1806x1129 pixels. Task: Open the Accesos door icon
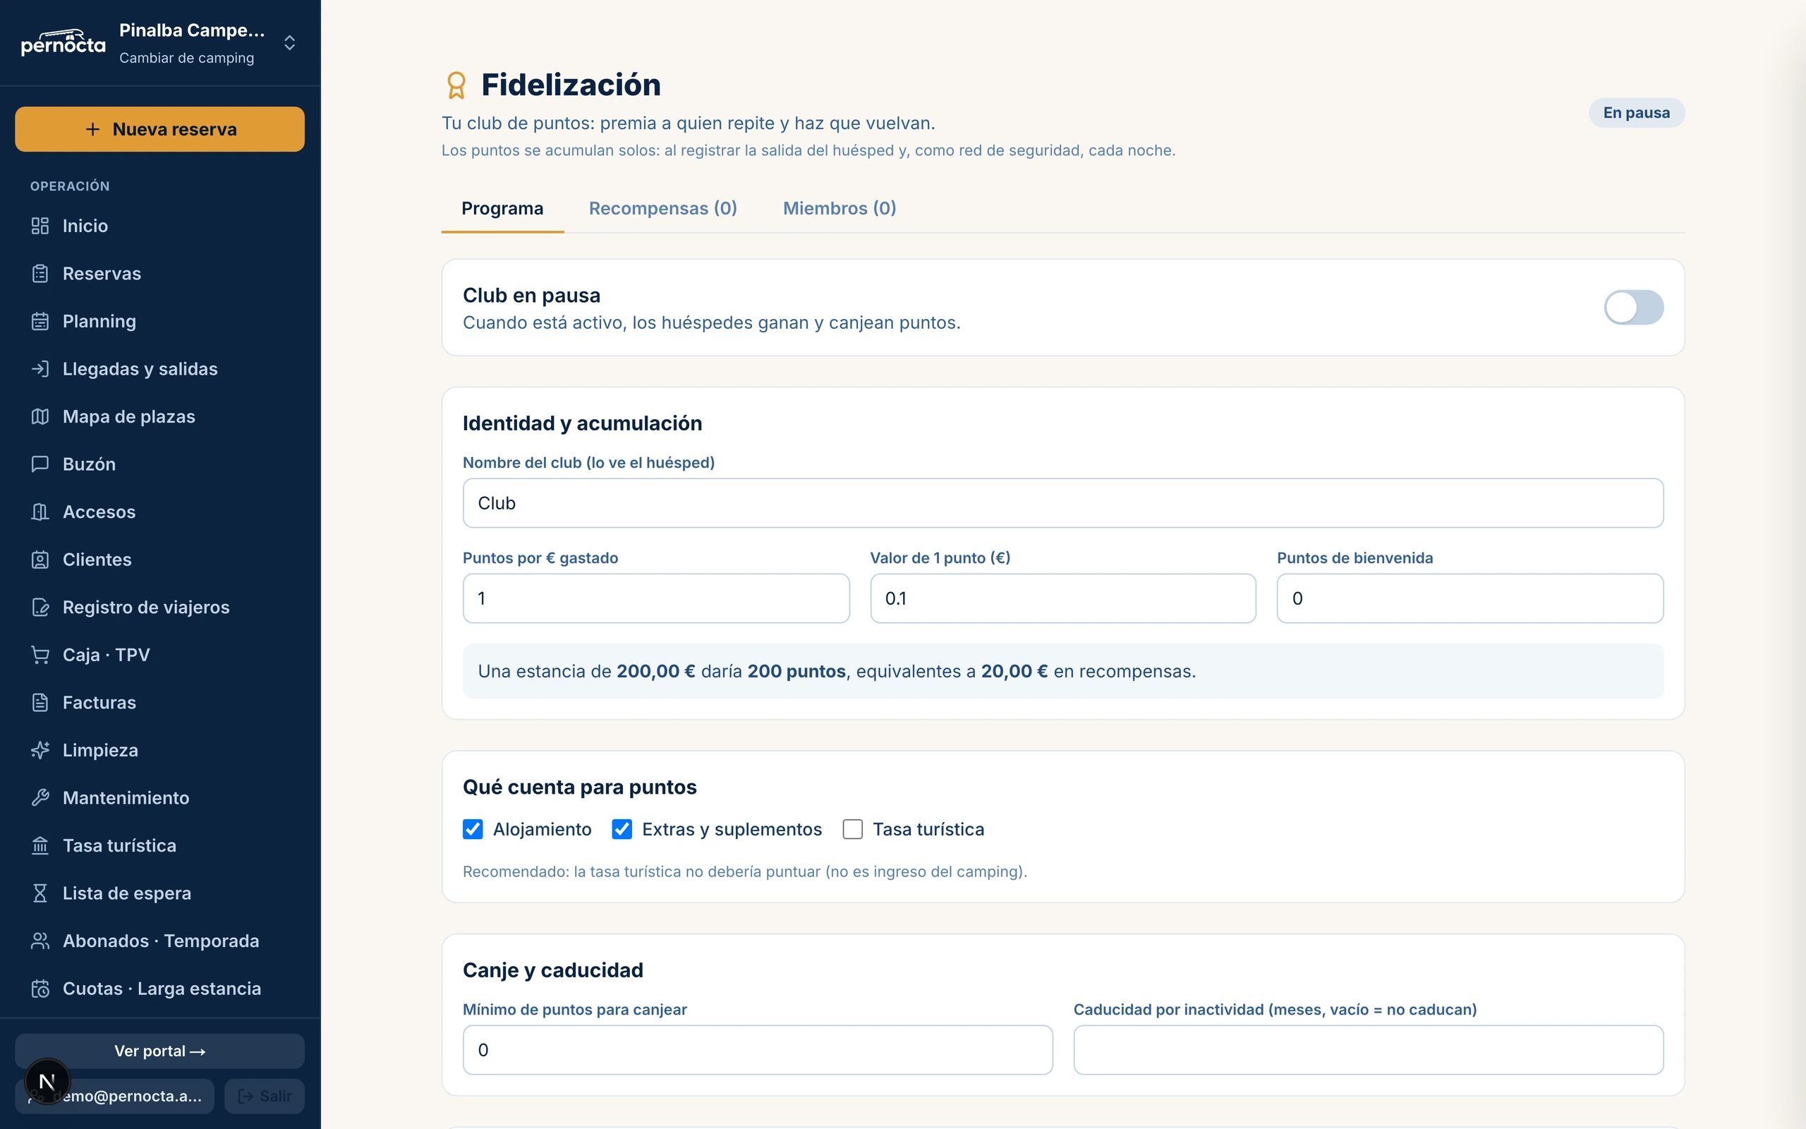[40, 512]
